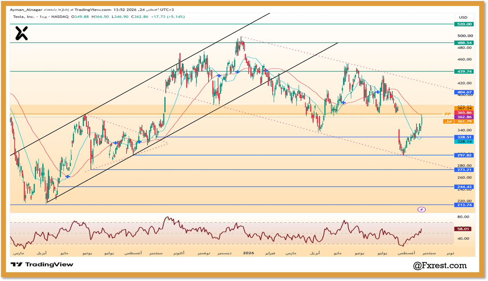Click the ديسمبر month label on time axis
488x281 pixels.
tap(224, 253)
